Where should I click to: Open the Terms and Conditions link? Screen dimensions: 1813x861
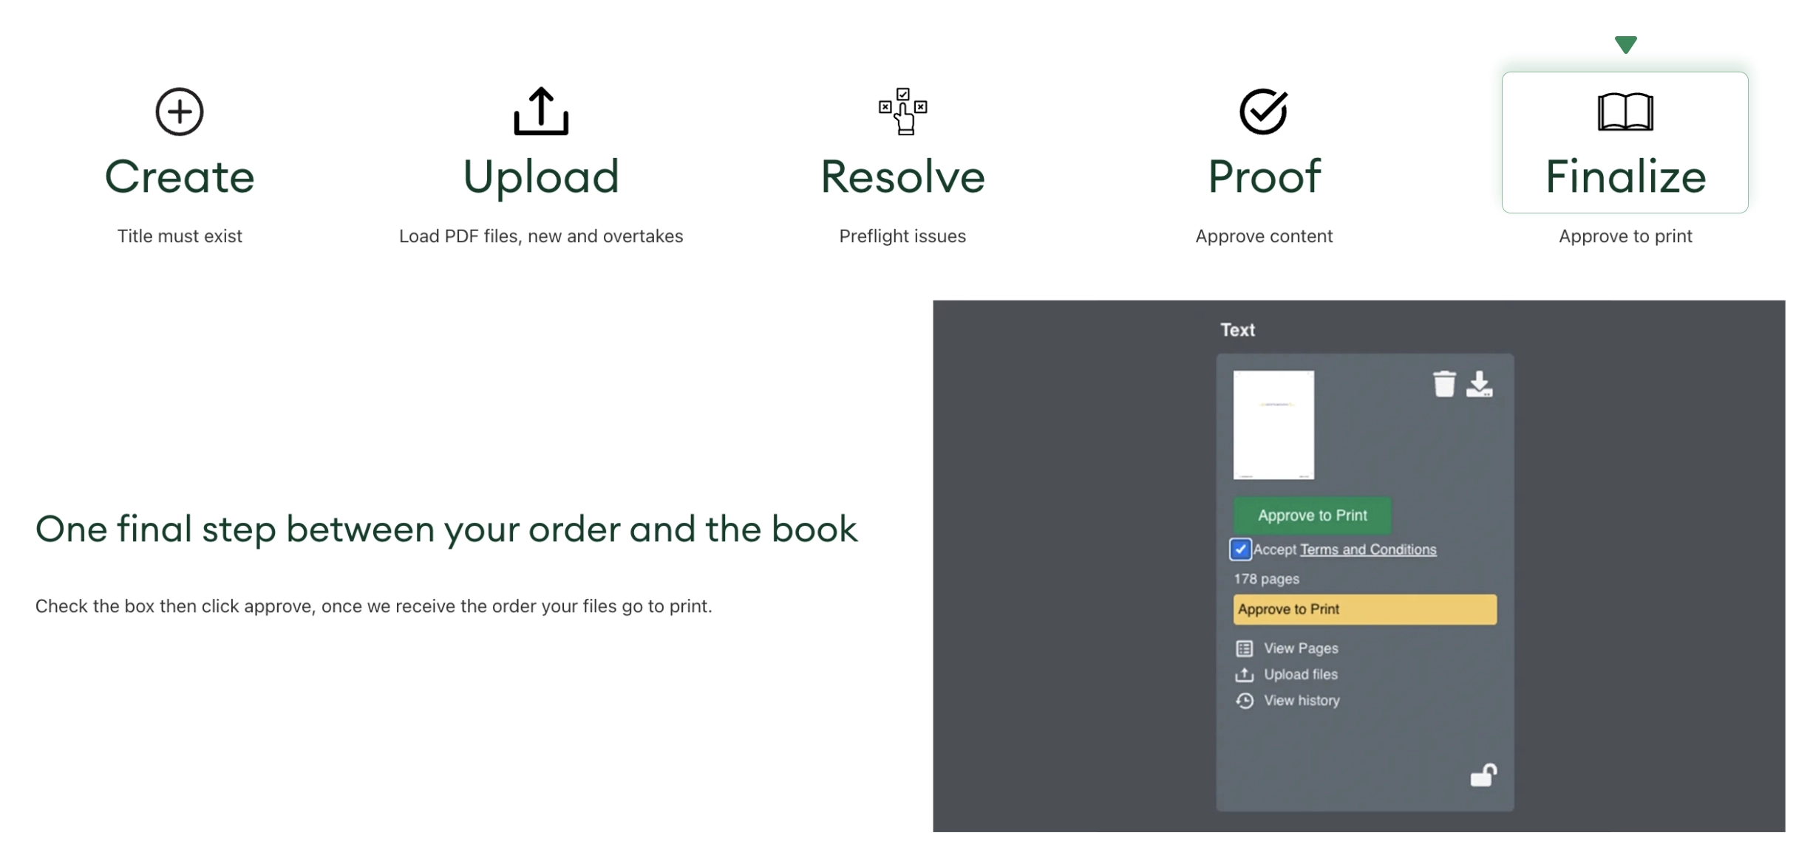click(1368, 549)
